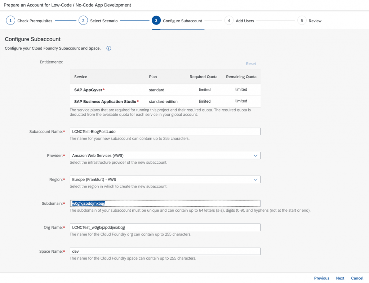This screenshot has height=283, width=369.
Task: Click step 1 circle icon
Action: point(10,21)
